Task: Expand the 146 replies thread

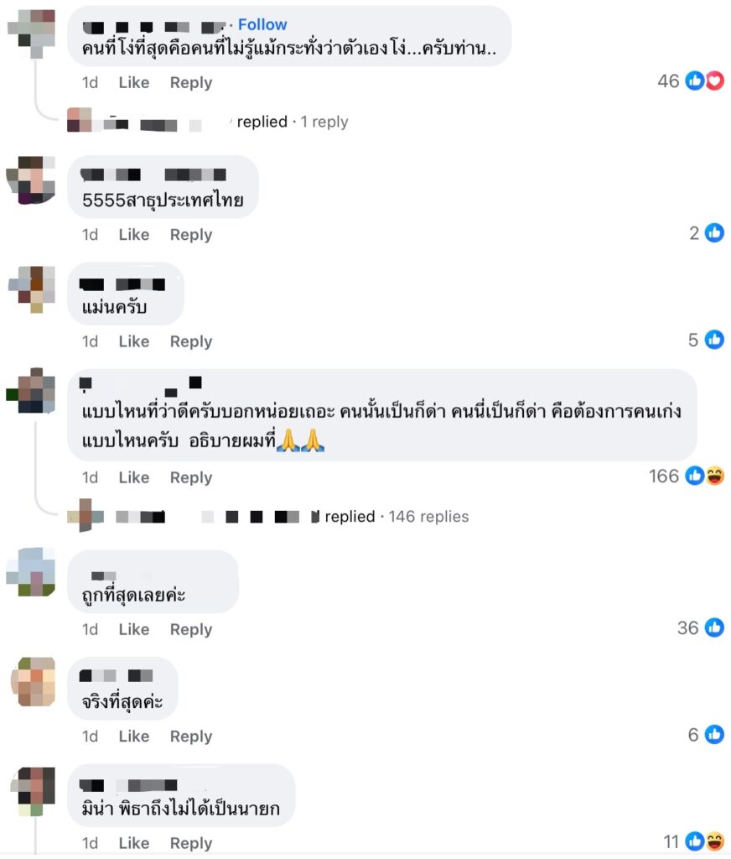Action: [428, 517]
